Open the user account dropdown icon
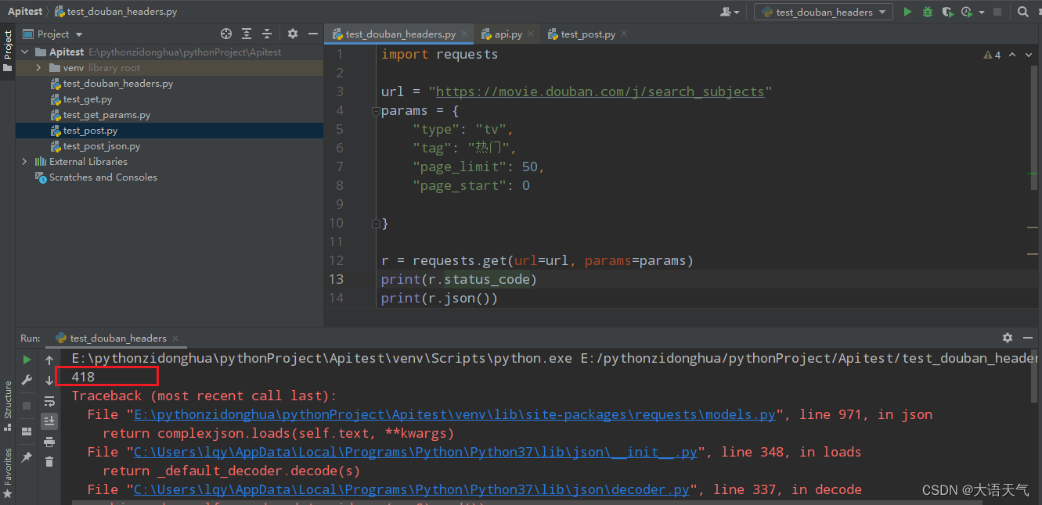Screen dimensions: 1042x505 click(x=729, y=12)
